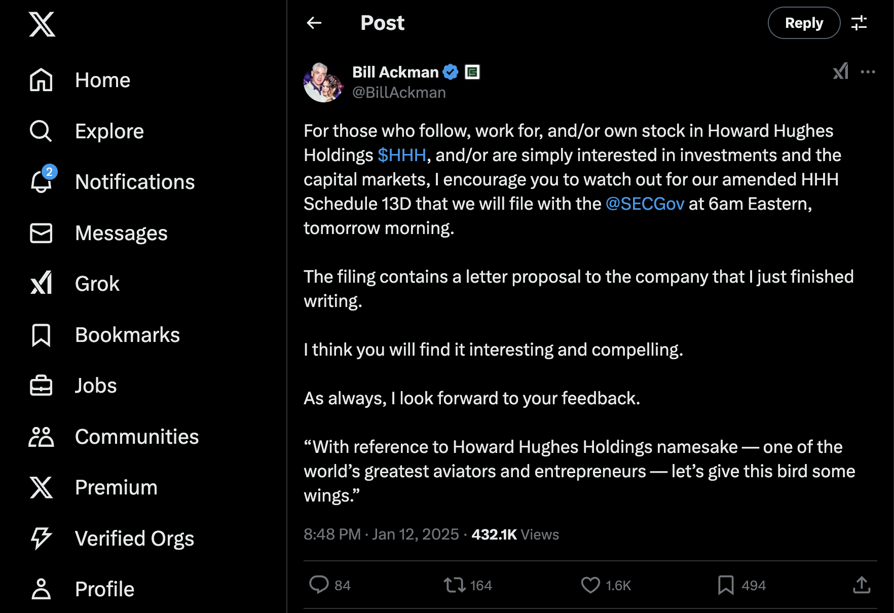Open the Communities section
This screenshot has width=894, height=613.
[136, 437]
